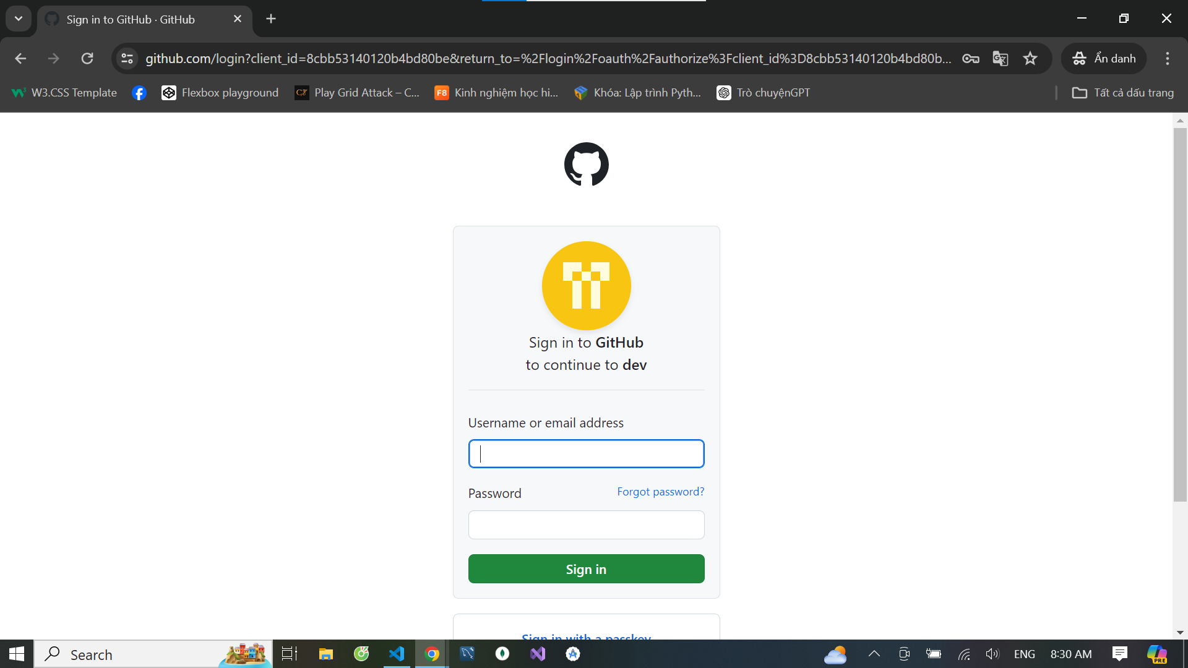Click the Password input field

click(x=586, y=525)
